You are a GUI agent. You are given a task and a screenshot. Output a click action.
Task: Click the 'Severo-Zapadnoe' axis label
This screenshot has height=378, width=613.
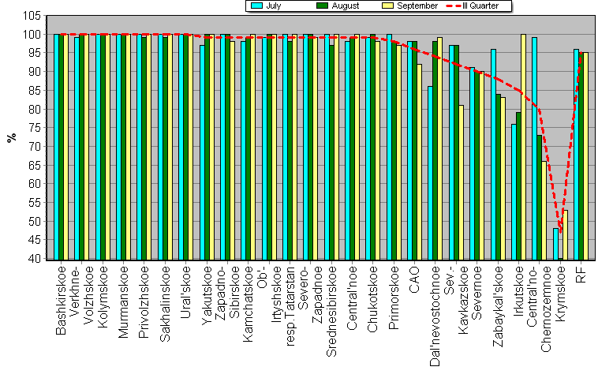tap(310, 294)
